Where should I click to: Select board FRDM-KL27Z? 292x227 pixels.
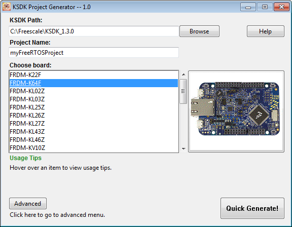point(94,123)
